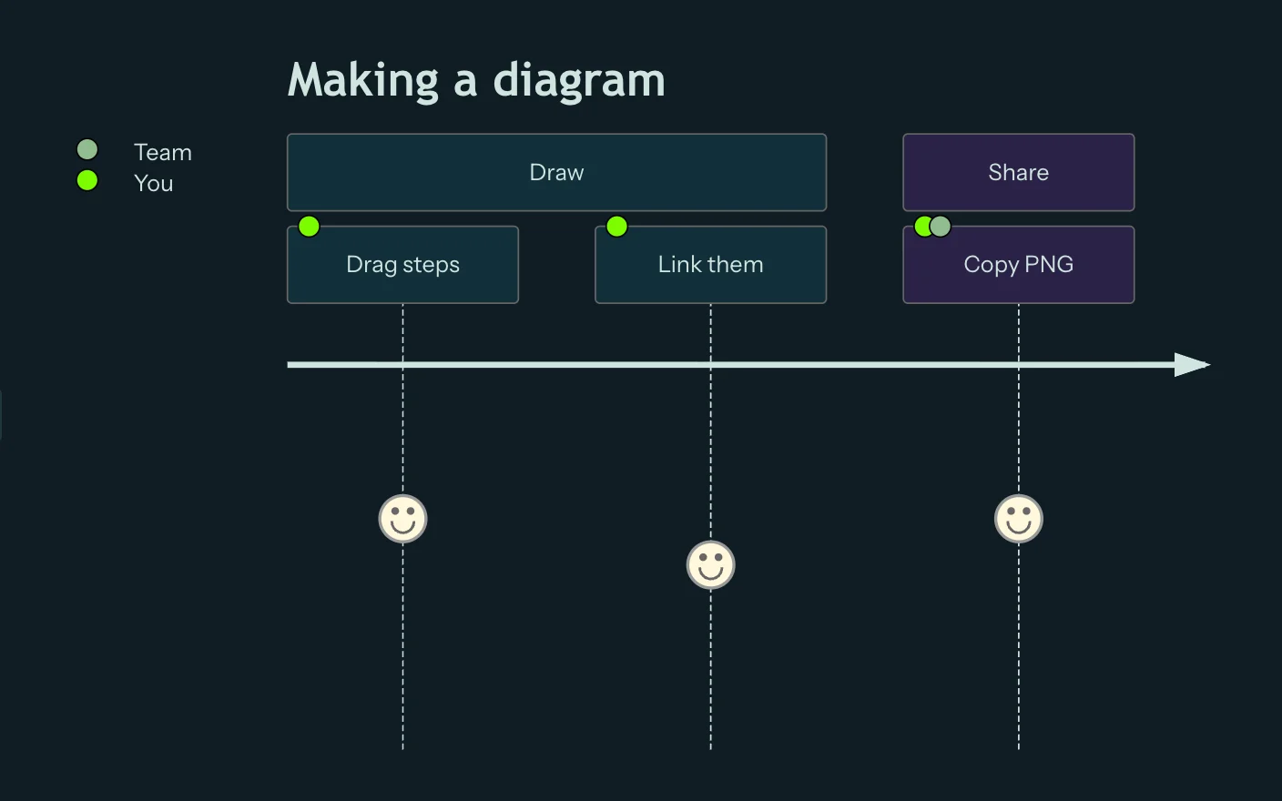Click the Team legend label

click(163, 152)
